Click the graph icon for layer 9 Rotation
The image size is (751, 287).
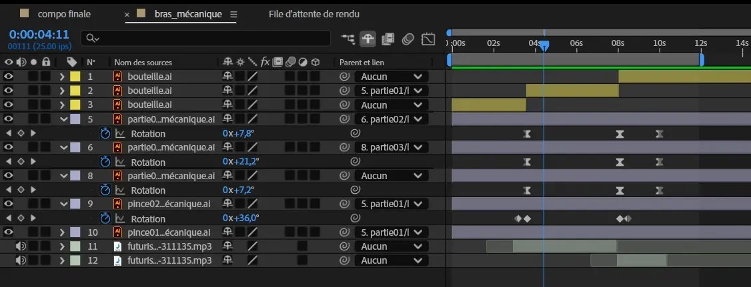pyautogui.click(x=120, y=218)
